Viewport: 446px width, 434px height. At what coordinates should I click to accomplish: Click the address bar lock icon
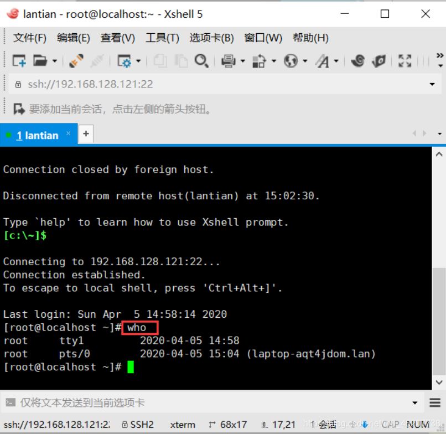(x=18, y=84)
